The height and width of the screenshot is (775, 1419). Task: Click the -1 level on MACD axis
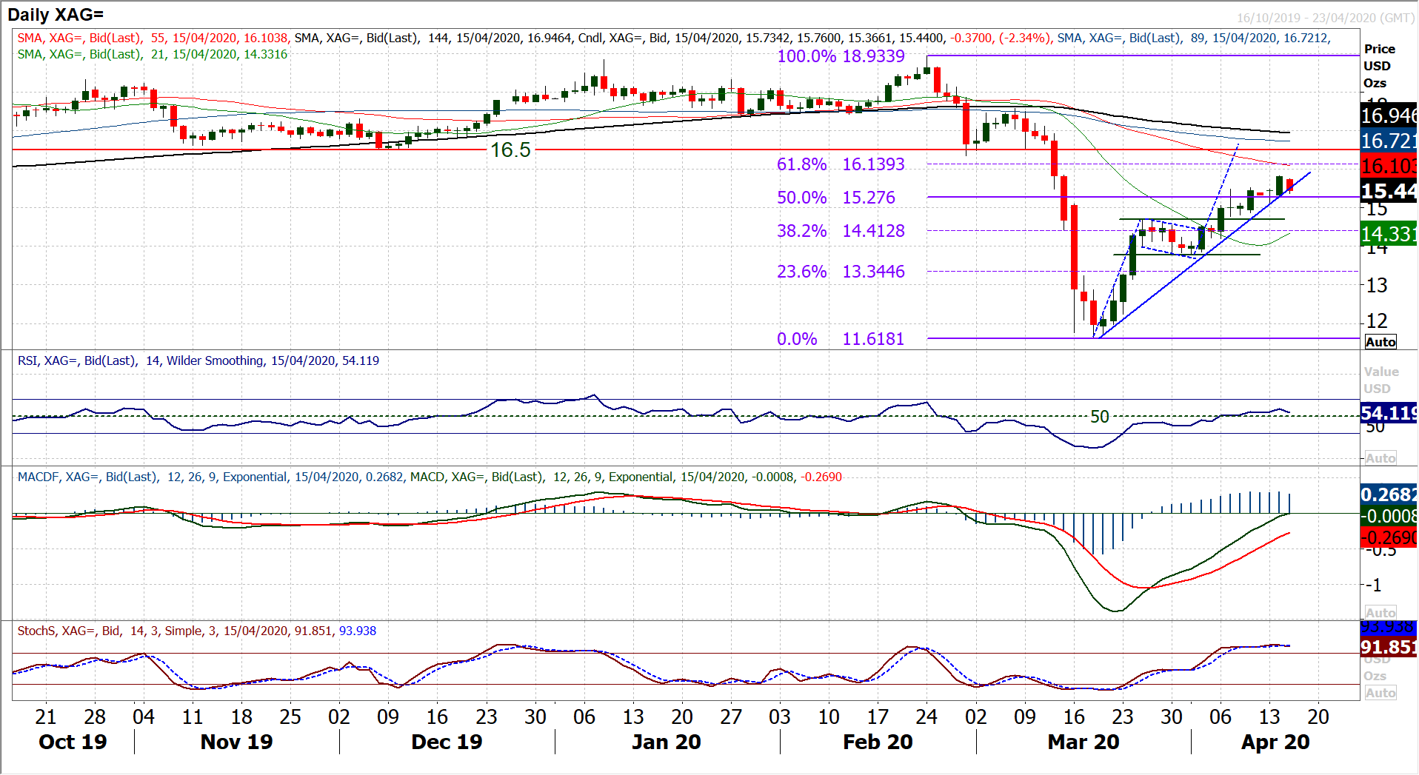1373,586
